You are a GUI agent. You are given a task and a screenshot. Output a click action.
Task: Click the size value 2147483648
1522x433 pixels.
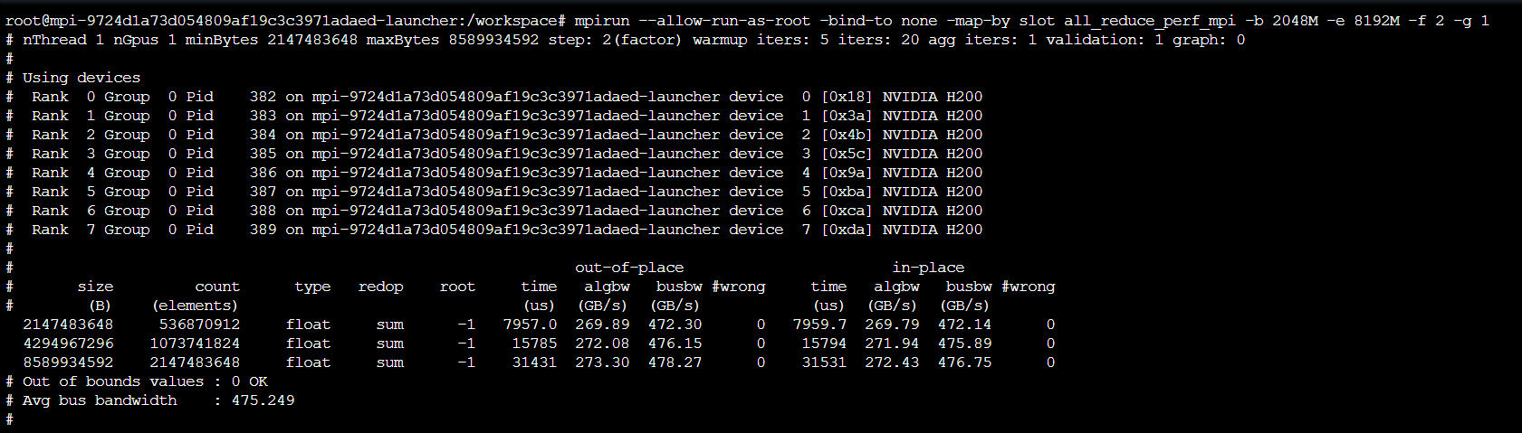pos(68,325)
